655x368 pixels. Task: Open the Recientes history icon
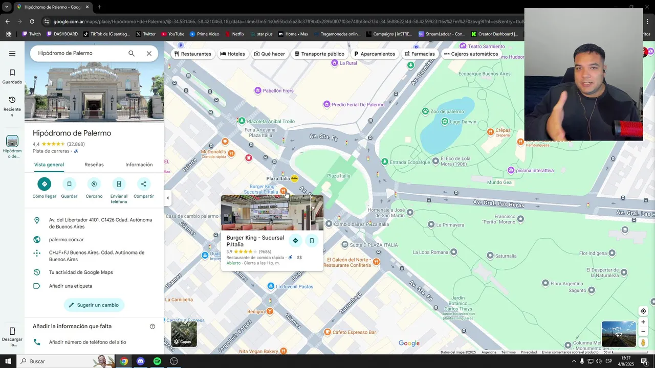coord(12,100)
